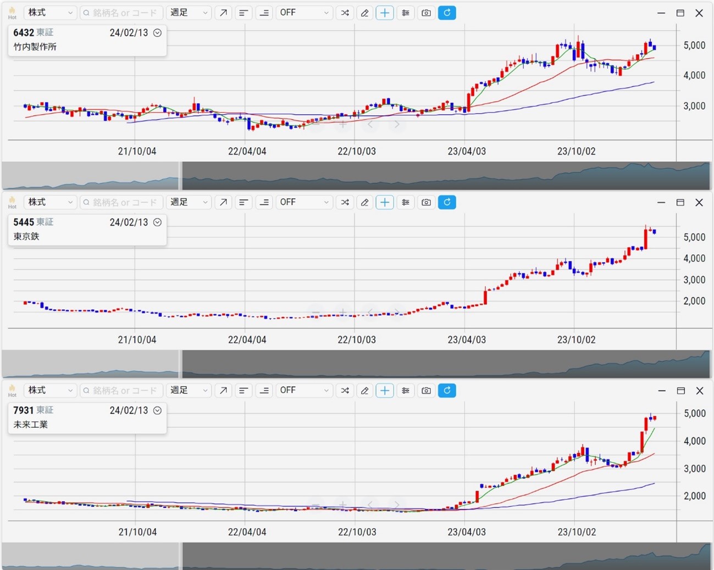The width and height of the screenshot is (714, 570).
Task: Open the 株式 dropdown in the 未来工業 toolbar
Action: (x=49, y=390)
